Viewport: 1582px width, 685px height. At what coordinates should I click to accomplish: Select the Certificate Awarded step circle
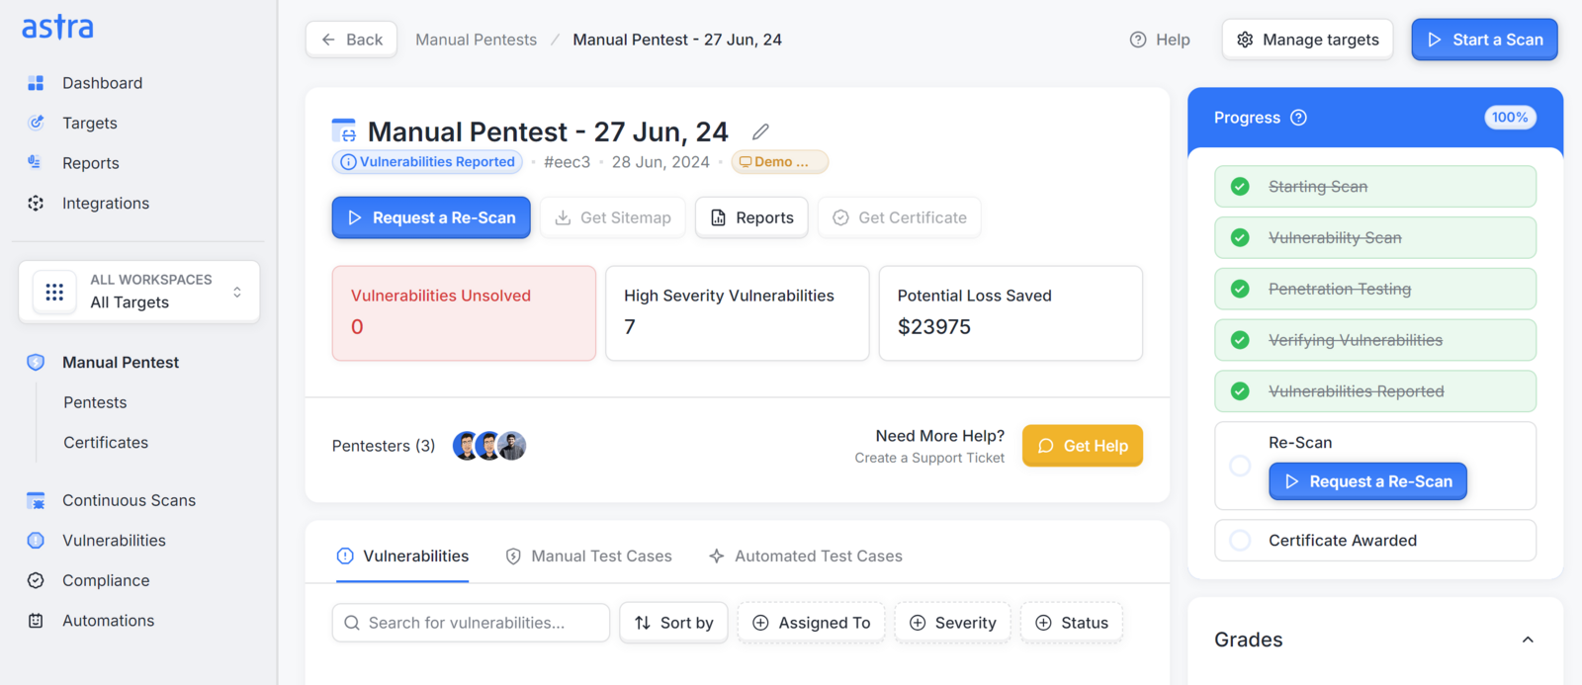click(1240, 541)
